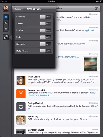The height and width of the screenshot is (137, 103).
Task: Open the df4.us link in Daring Fireball tweet
Action: (x=94, y=106)
